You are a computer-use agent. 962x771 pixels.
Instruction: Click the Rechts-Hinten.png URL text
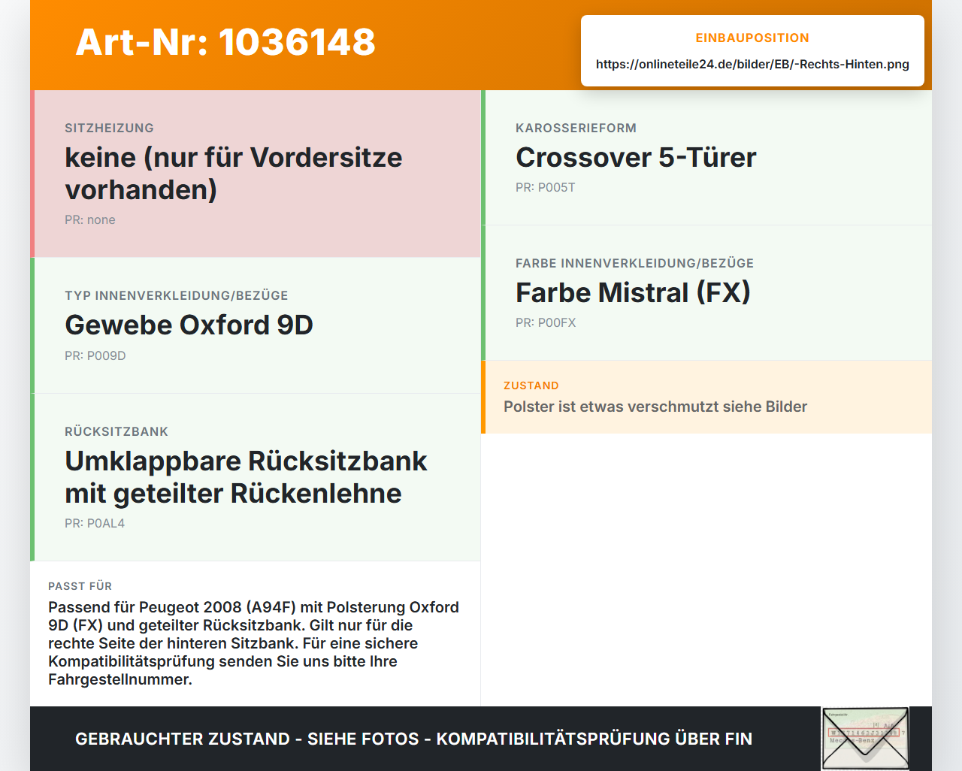click(752, 65)
